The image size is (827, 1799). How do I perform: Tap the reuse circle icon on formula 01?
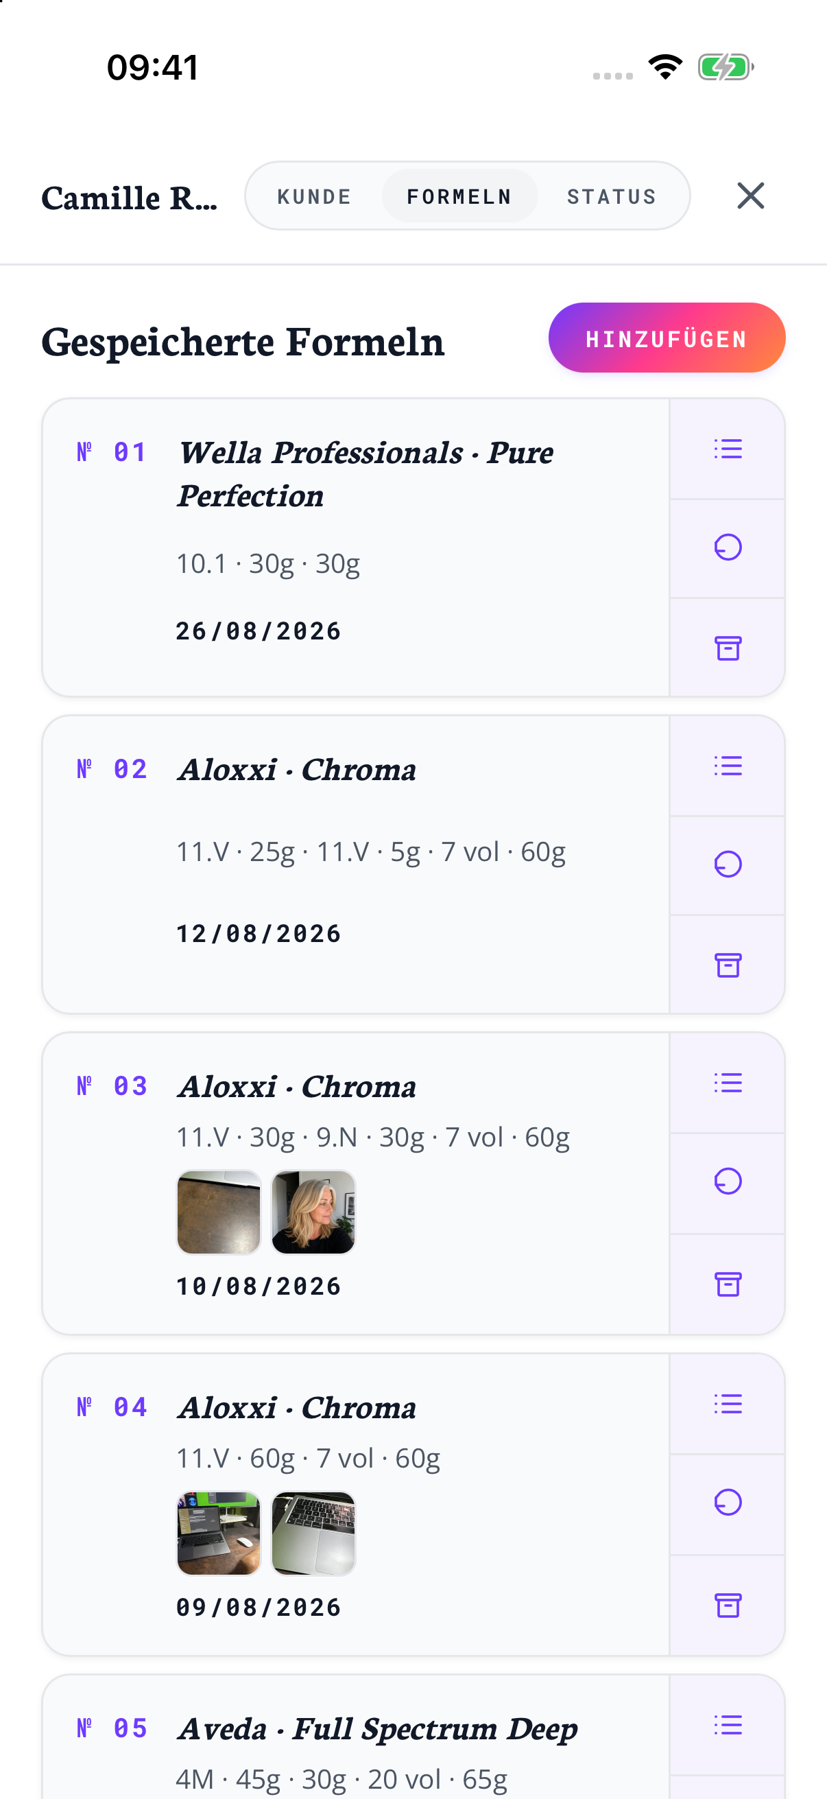(x=727, y=548)
